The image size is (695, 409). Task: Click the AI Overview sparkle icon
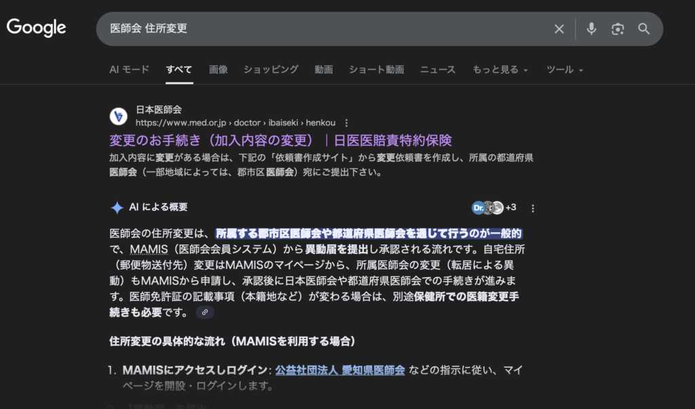tap(115, 207)
